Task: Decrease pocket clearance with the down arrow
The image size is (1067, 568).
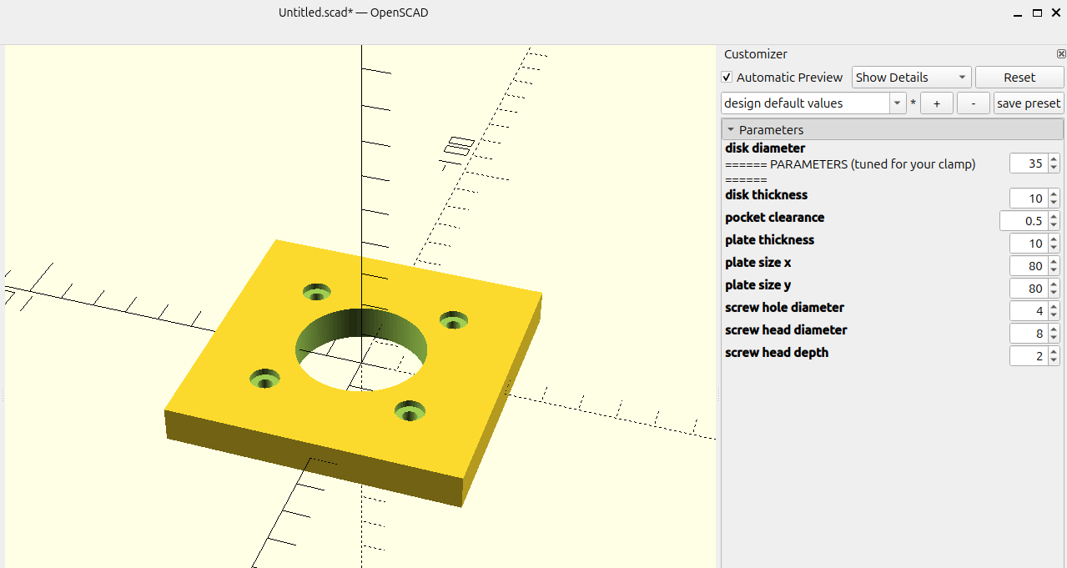Action: point(1054,225)
